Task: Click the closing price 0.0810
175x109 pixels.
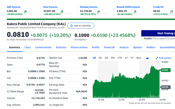Action: (x=18, y=34)
